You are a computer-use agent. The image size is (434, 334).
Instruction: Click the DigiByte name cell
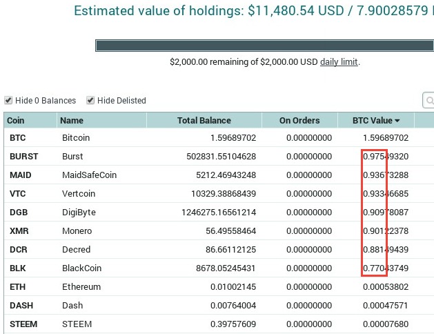[79, 213]
